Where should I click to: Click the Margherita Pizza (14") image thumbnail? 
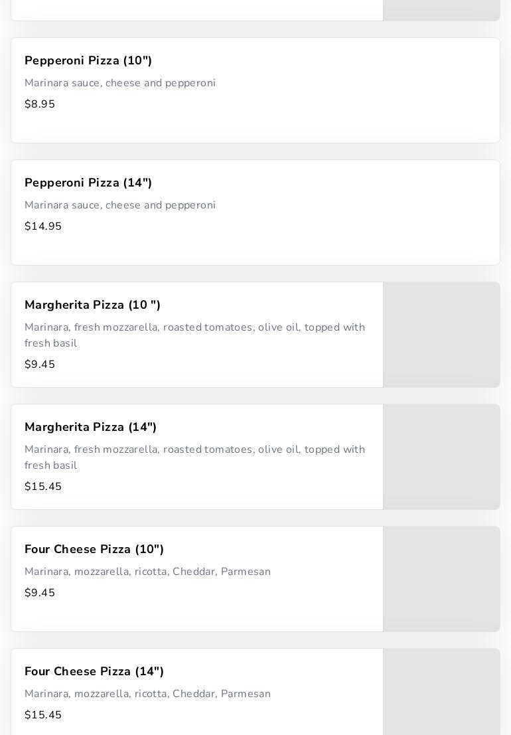pyautogui.click(x=441, y=457)
